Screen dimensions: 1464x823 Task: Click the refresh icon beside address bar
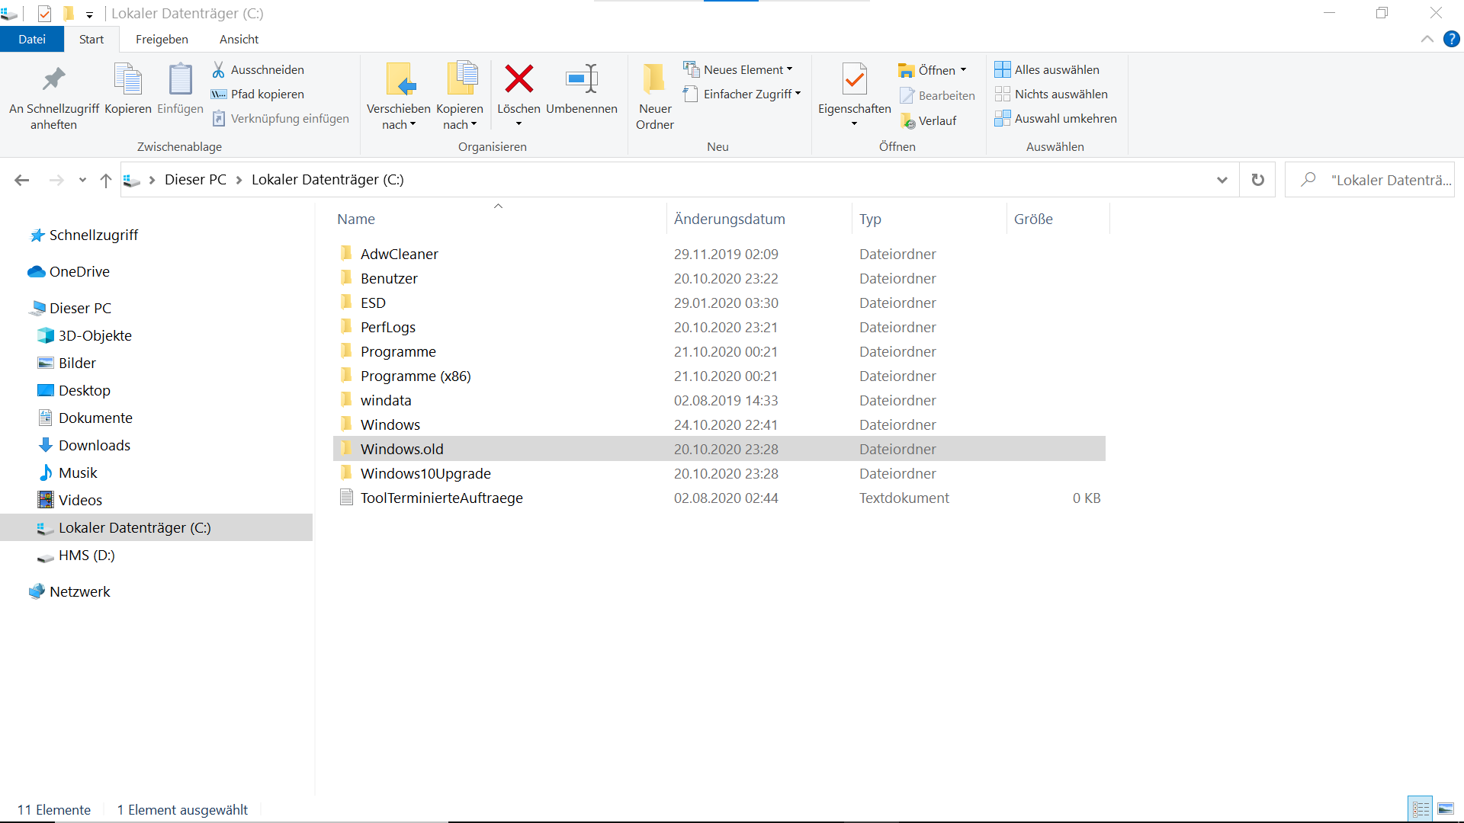1257,180
